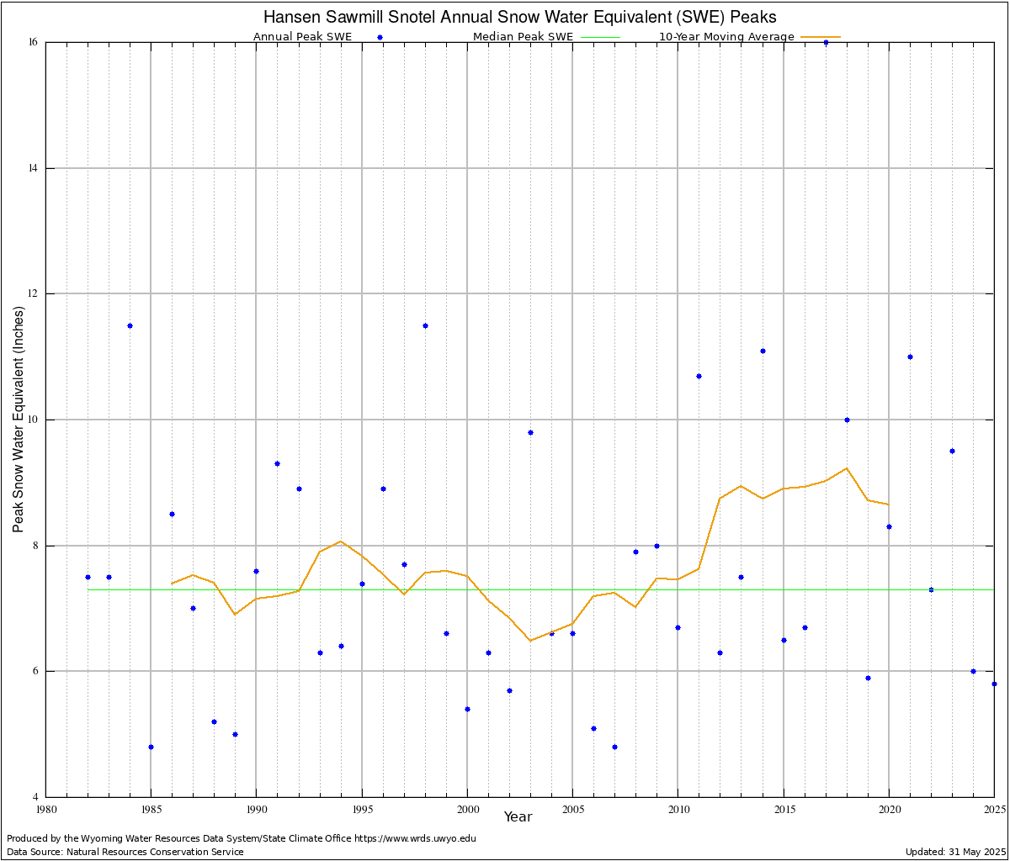Click the 2023 data point near 9.5 inches
The width and height of the screenshot is (1010, 861).
pos(952,451)
